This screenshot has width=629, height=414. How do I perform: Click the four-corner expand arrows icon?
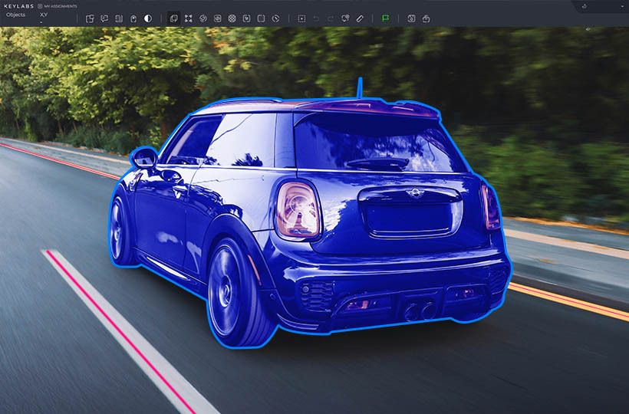pos(189,18)
